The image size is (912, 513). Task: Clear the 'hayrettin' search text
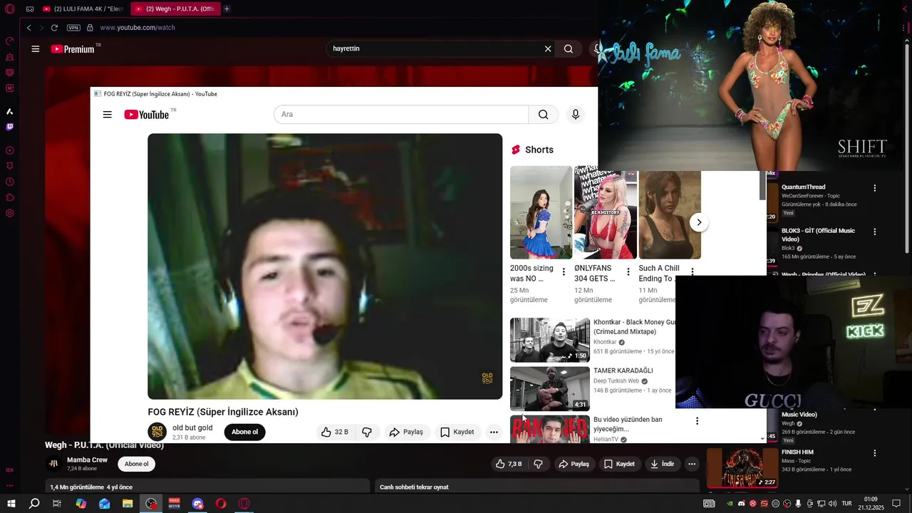point(548,49)
